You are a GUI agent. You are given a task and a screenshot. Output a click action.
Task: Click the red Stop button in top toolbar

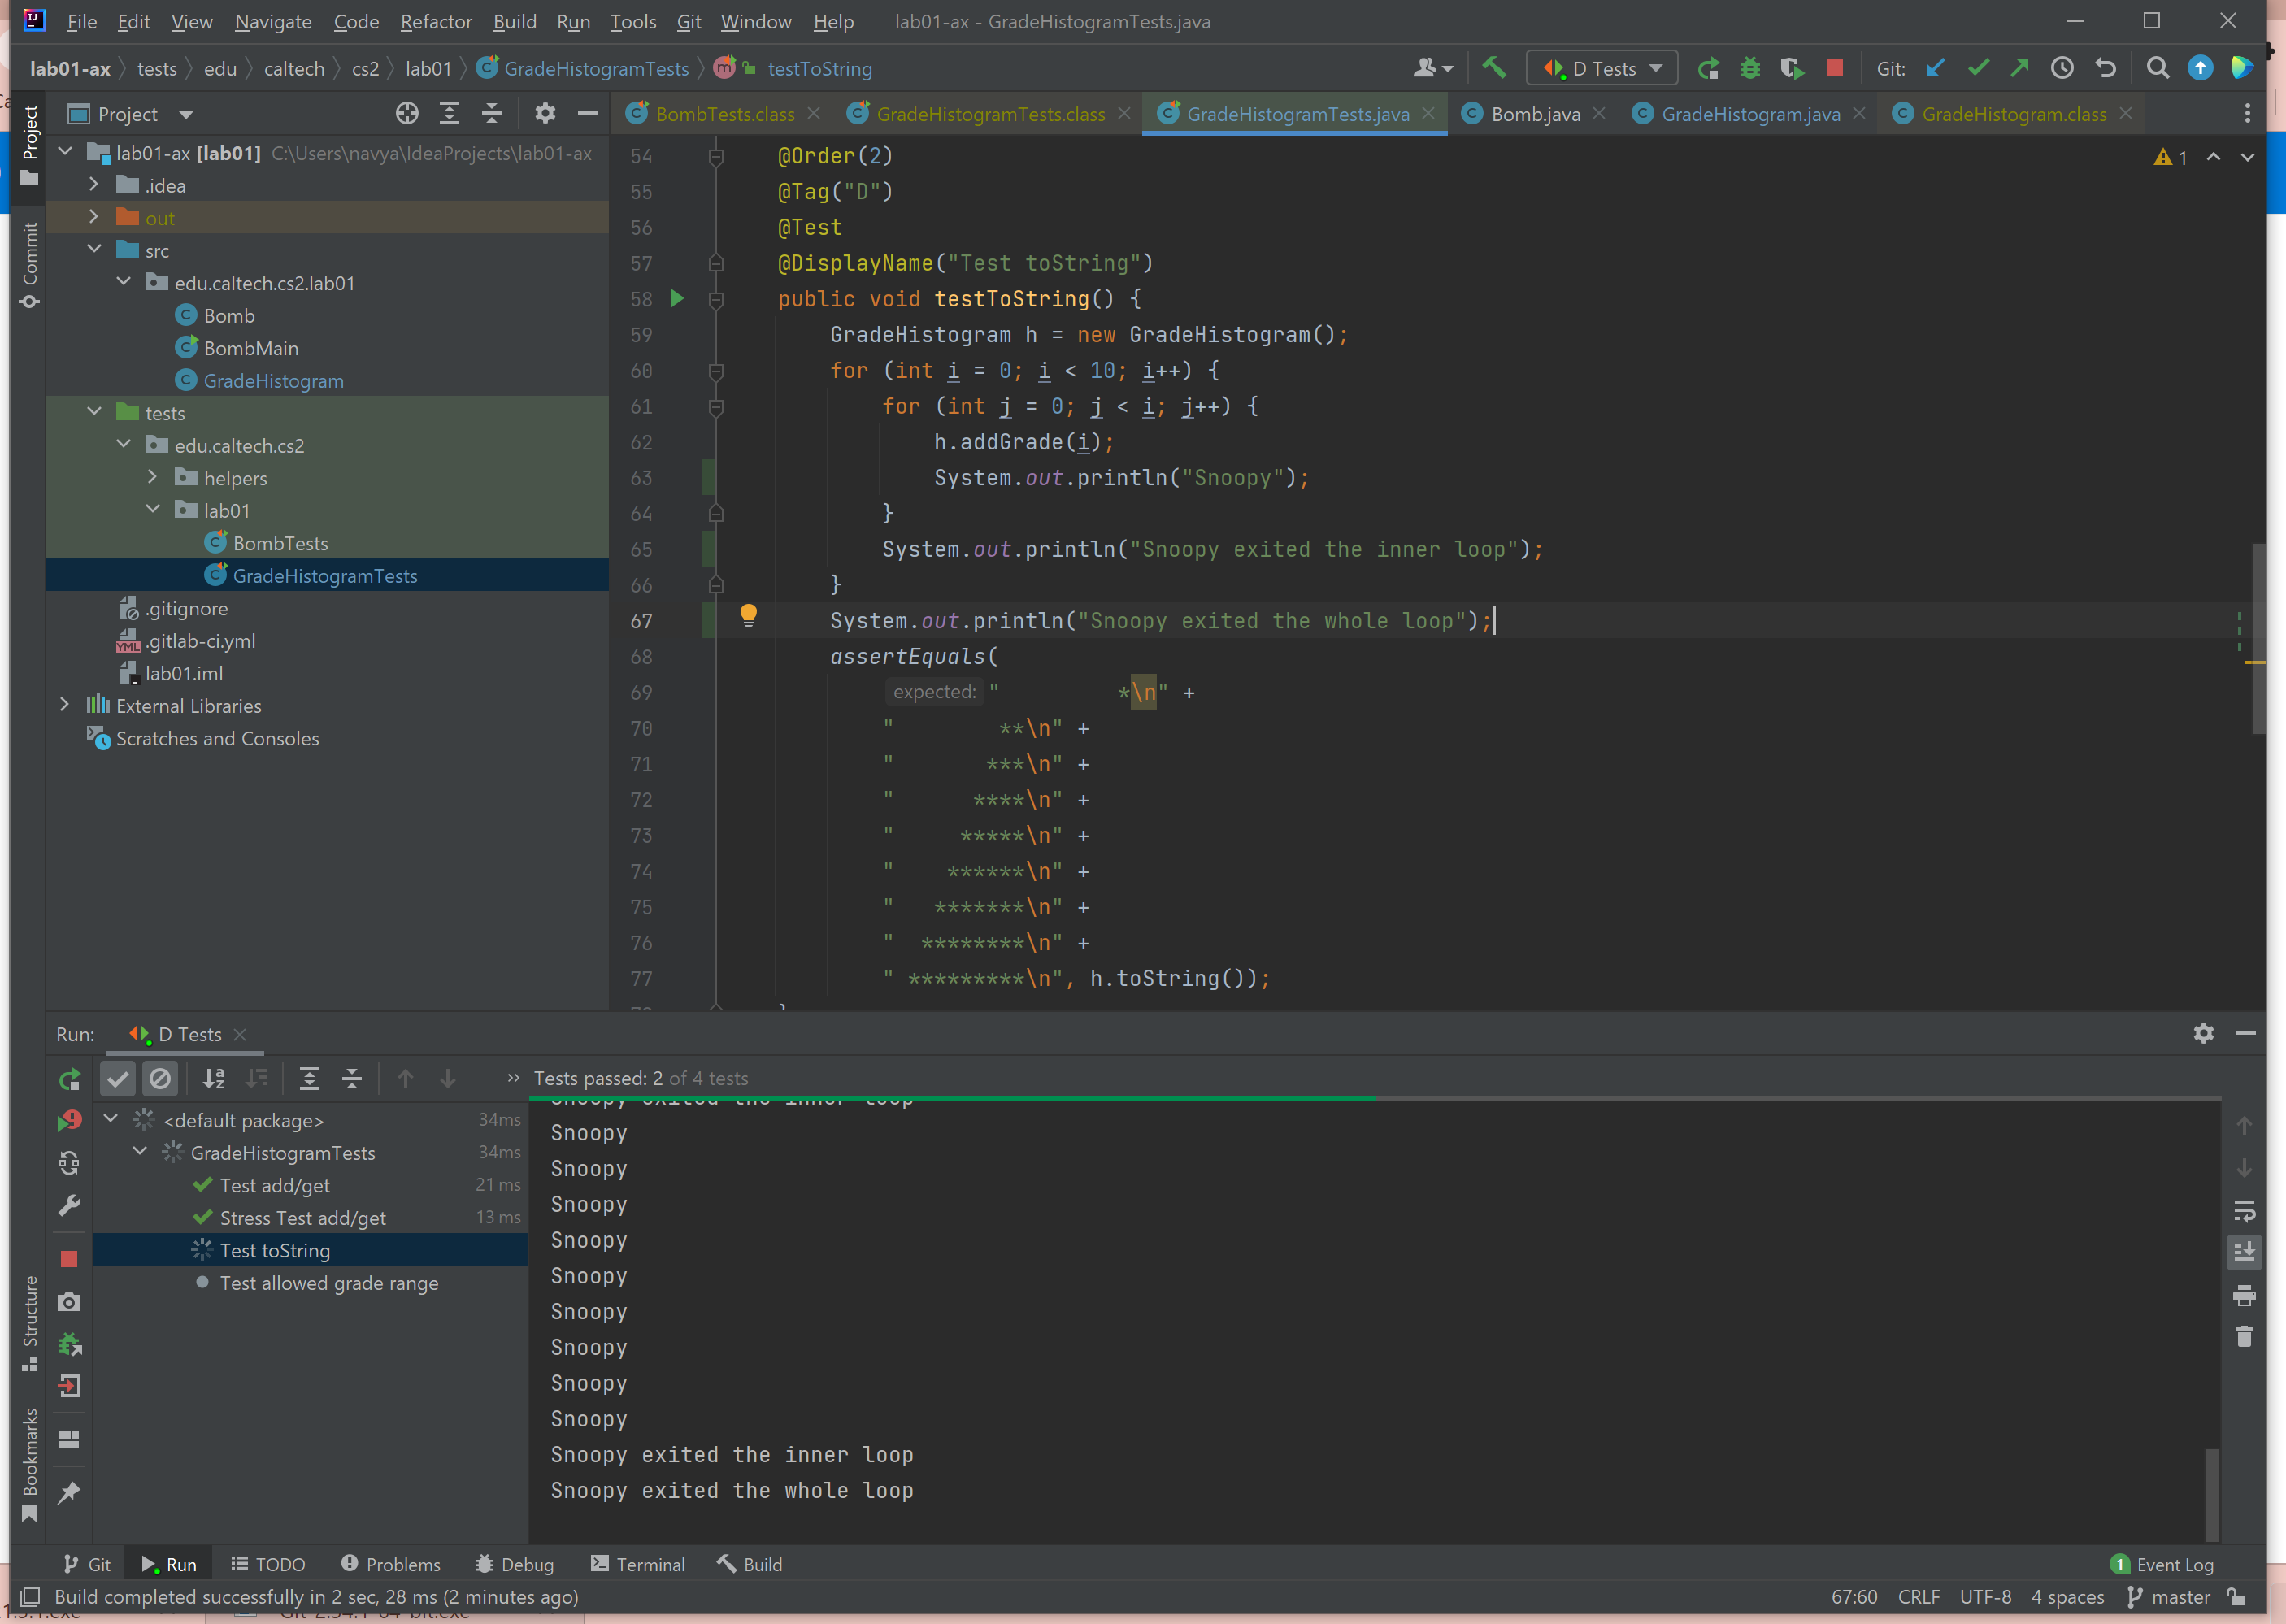1834,68
